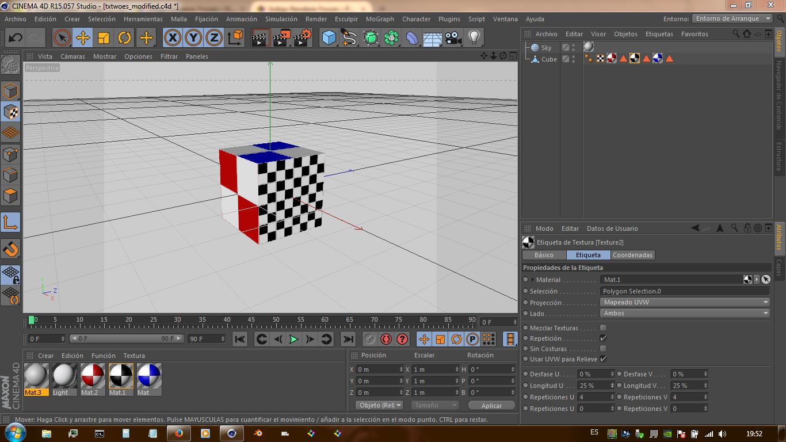Enable the Mezclar Texturas checkbox
786x442 pixels.
point(603,328)
